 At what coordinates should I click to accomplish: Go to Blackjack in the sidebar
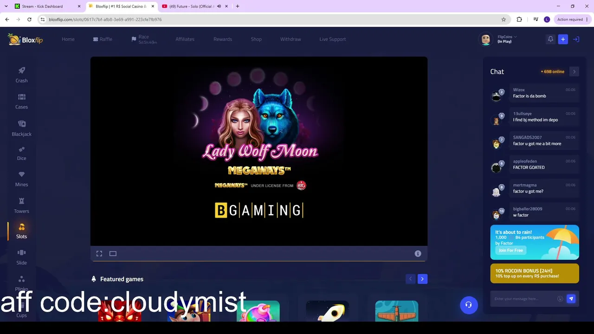21,128
